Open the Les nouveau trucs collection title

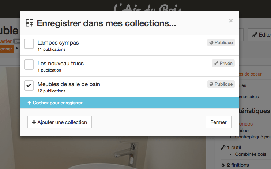(x=60, y=63)
